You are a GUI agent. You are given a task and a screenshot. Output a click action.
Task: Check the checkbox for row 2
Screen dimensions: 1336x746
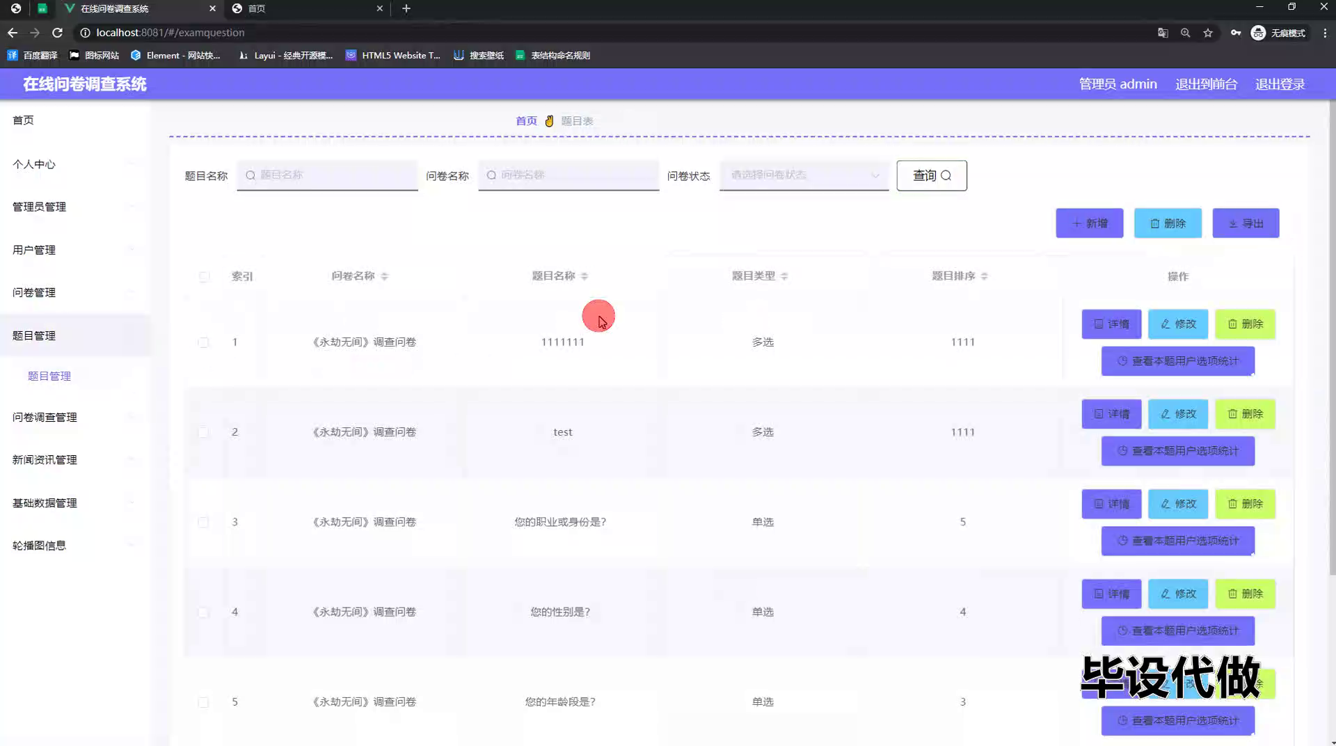click(203, 432)
